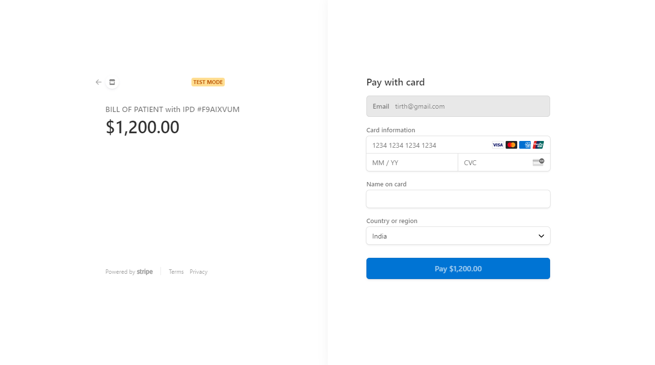The image size is (655, 365).
Task: Click the merchant logo icon beside the back arrow
Action: click(112, 82)
